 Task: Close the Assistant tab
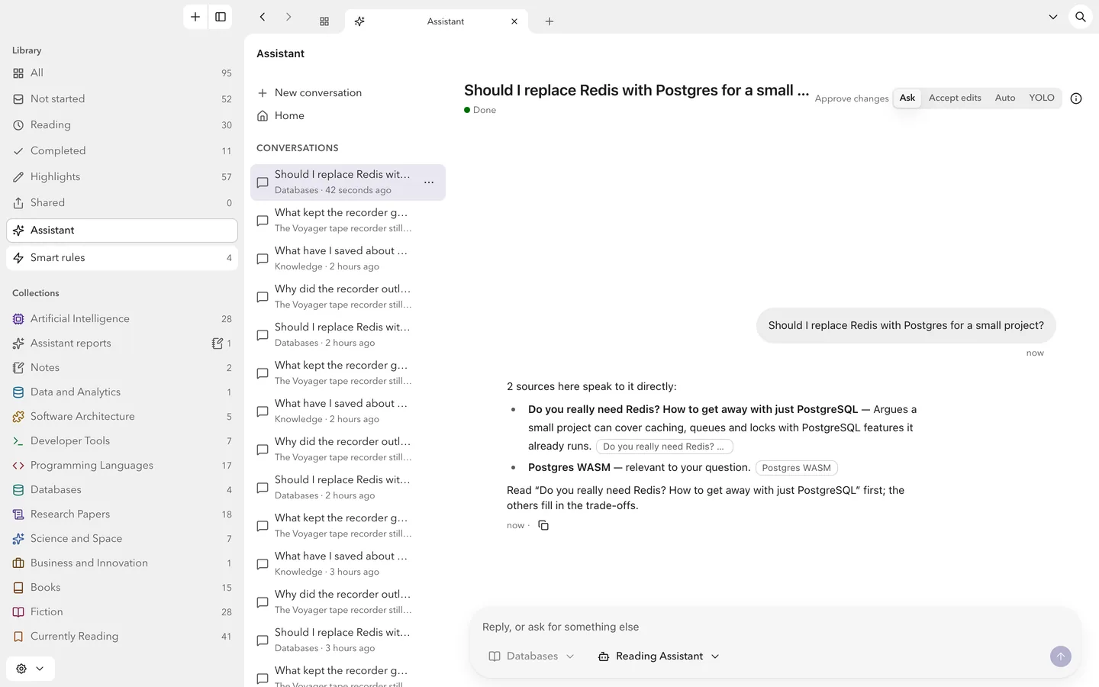(514, 21)
